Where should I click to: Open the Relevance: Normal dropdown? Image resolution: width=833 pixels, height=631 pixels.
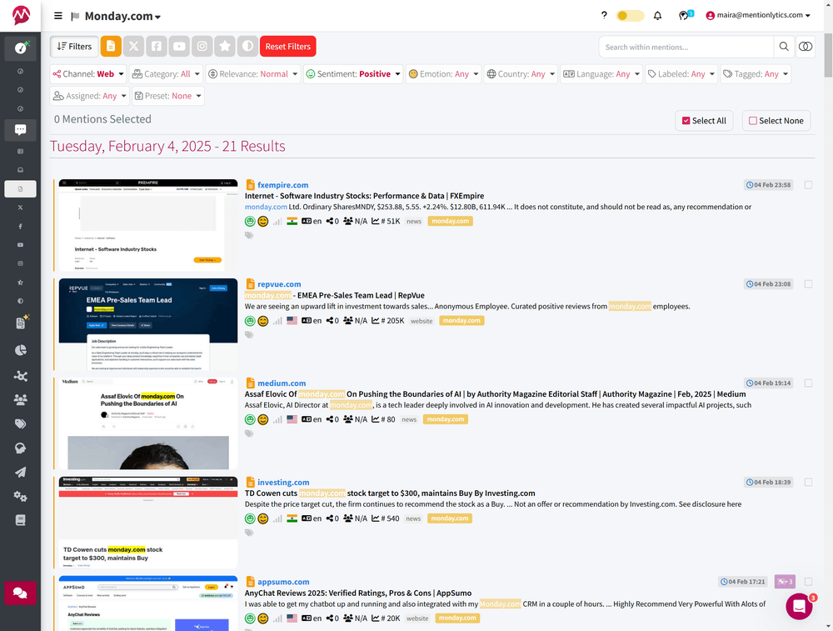point(253,74)
